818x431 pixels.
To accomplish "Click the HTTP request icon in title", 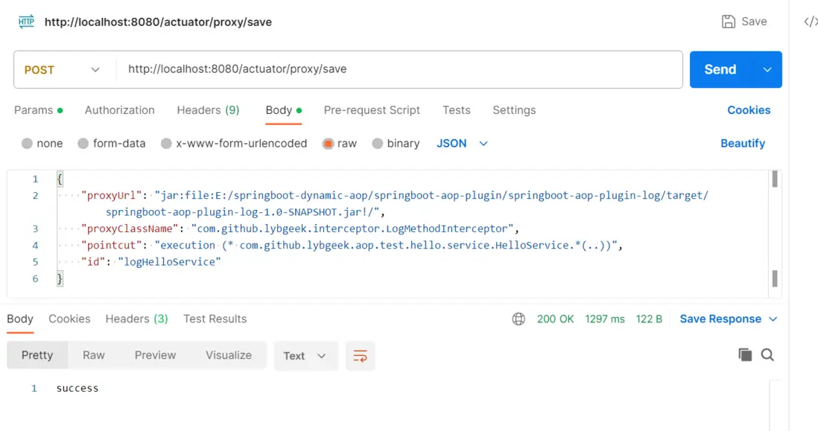I will pos(26,22).
